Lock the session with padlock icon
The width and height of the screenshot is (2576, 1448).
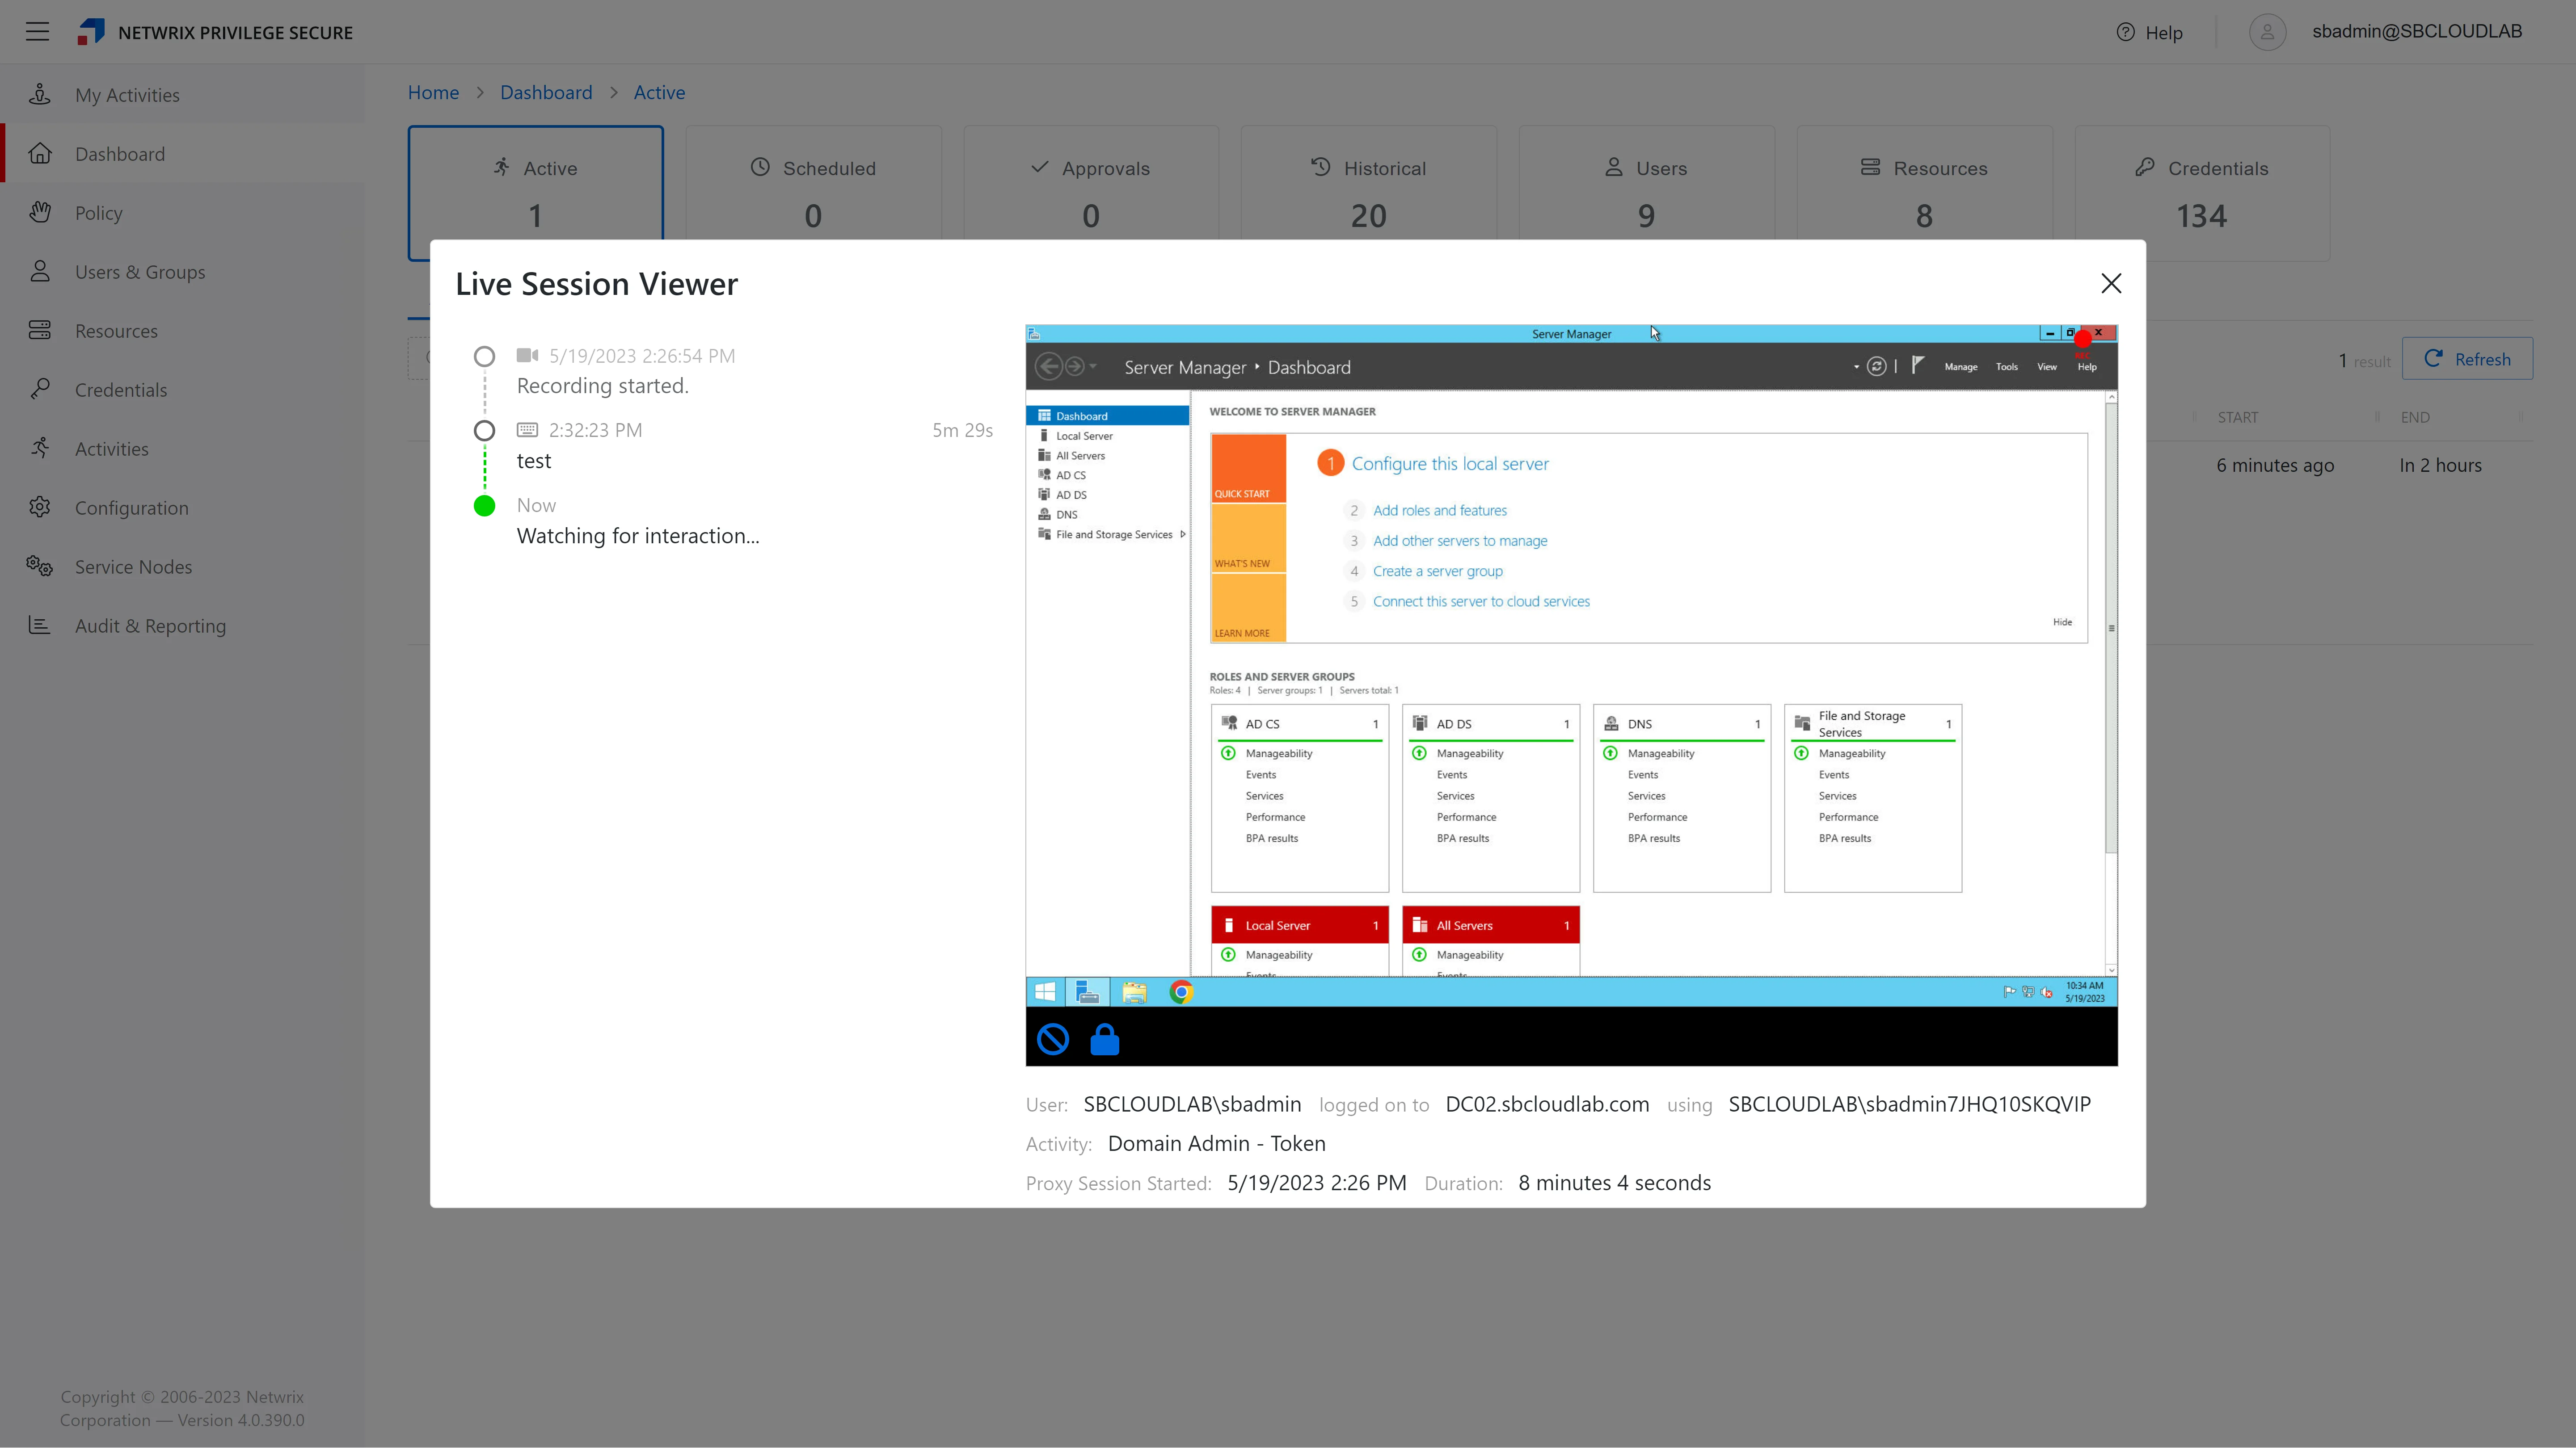point(1104,1039)
